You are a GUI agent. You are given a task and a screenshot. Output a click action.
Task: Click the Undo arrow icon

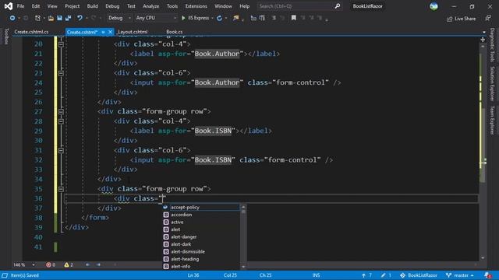coord(80,18)
